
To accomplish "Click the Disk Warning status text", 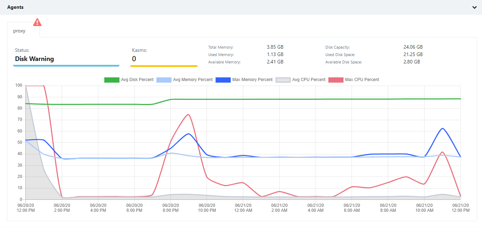I will click(34, 59).
